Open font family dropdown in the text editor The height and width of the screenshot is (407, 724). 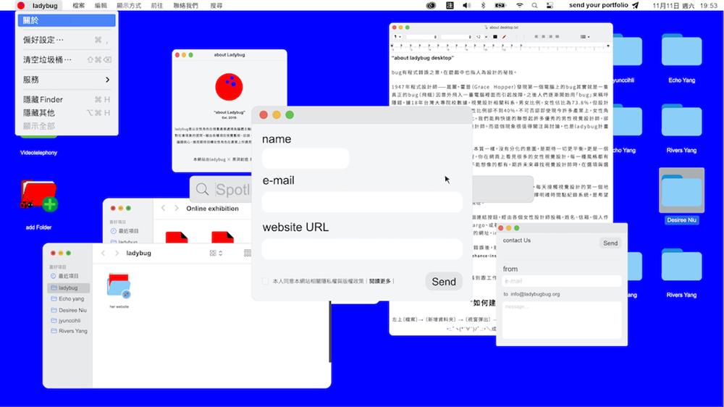(421, 37)
